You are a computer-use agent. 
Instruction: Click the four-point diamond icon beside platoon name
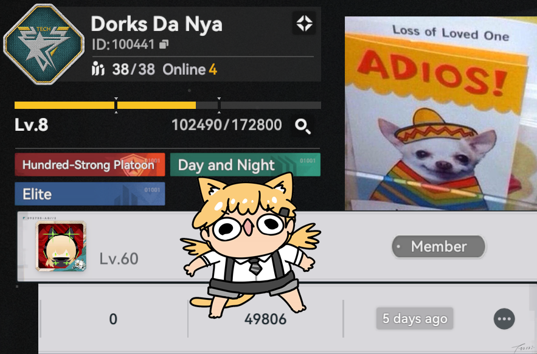pyautogui.click(x=304, y=23)
